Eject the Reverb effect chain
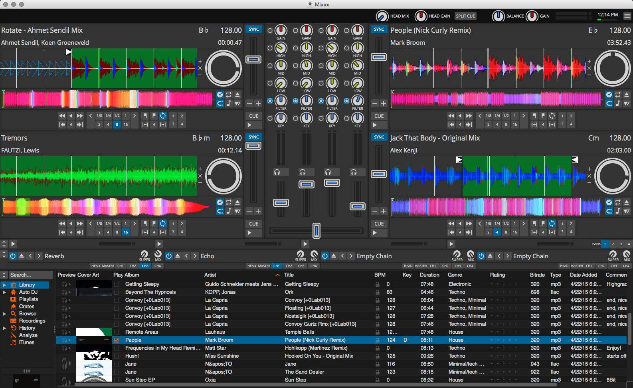 click(x=22, y=256)
